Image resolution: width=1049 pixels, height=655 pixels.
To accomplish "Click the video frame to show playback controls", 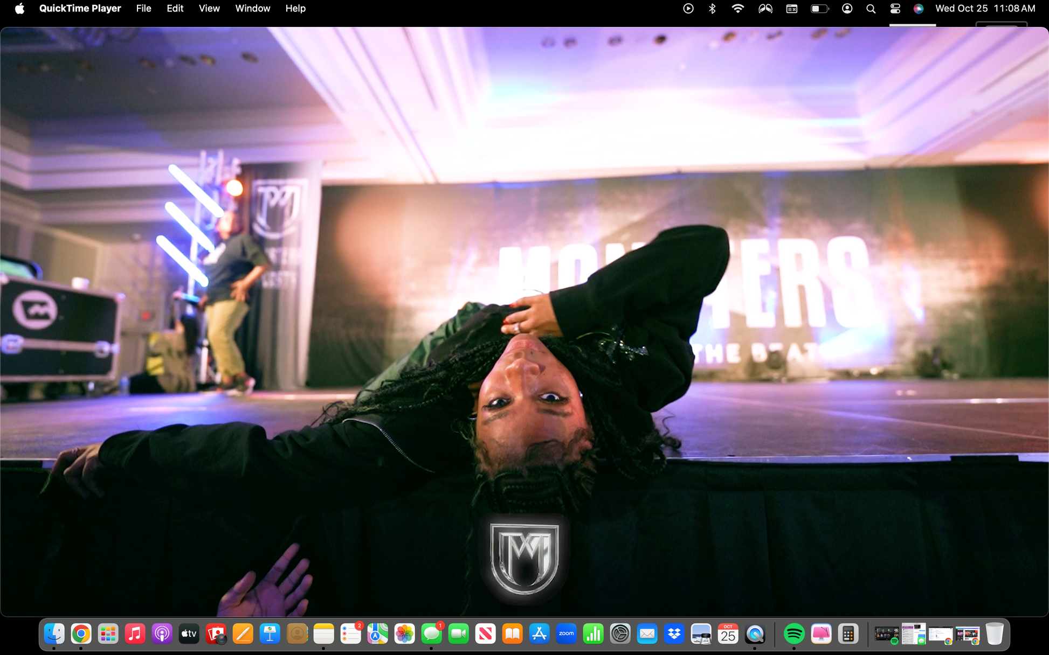I will click(524, 322).
